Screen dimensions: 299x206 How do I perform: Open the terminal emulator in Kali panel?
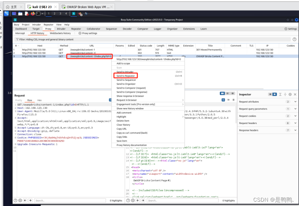(x=38, y=14)
